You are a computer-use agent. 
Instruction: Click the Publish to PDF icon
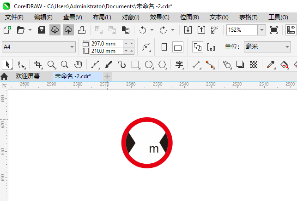tap(214, 30)
